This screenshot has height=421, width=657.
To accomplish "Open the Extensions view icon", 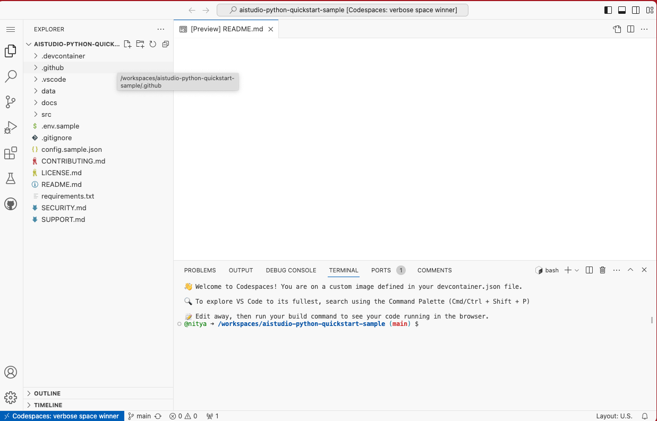I will (x=11, y=153).
